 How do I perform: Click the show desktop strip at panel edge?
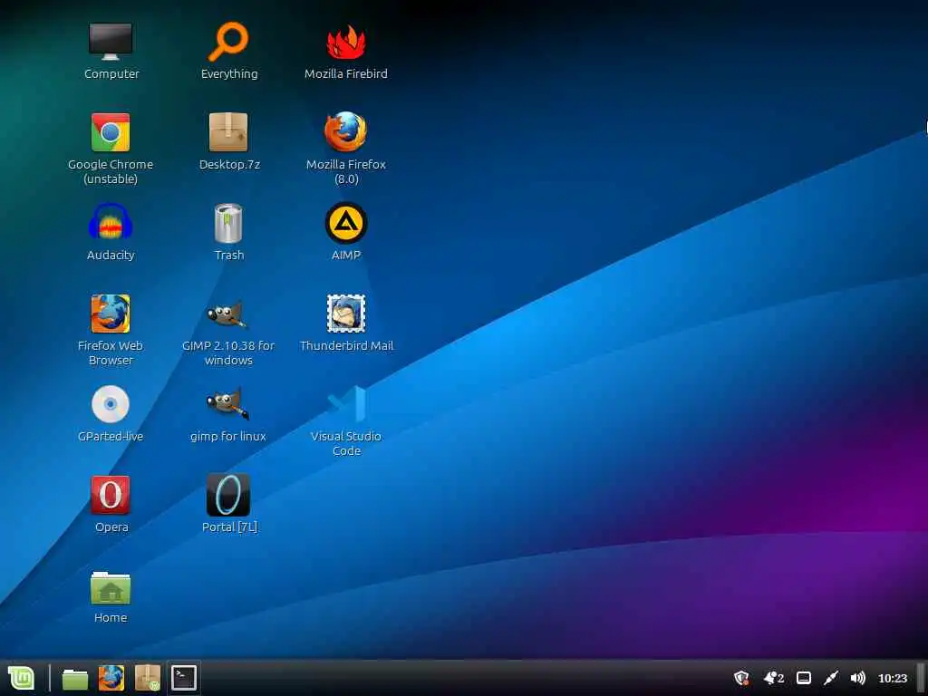click(921, 678)
